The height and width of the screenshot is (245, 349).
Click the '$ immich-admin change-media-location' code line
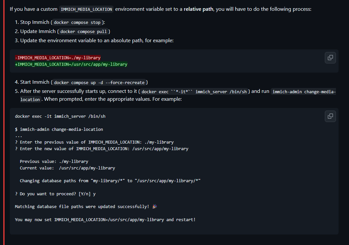[x=59, y=129]
